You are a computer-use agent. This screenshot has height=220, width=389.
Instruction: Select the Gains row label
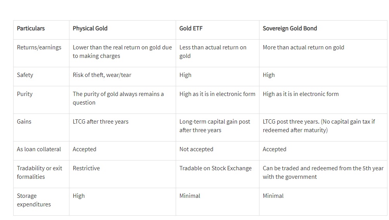[x=24, y=122]
